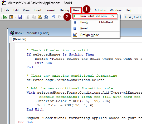
Task: Click the Run menu
Action: 76,10
